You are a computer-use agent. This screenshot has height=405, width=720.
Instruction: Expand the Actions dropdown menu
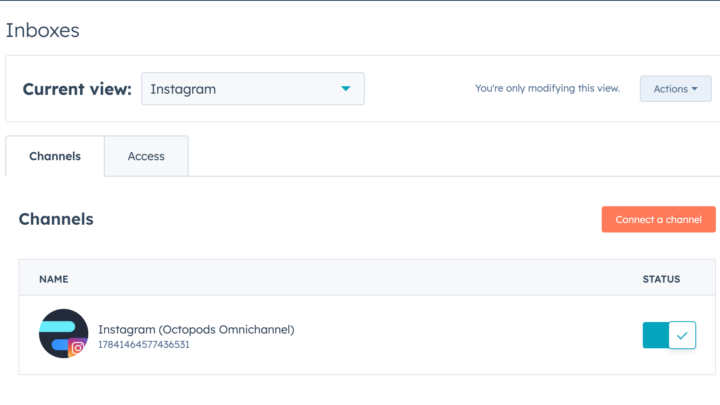coord(675,89)
